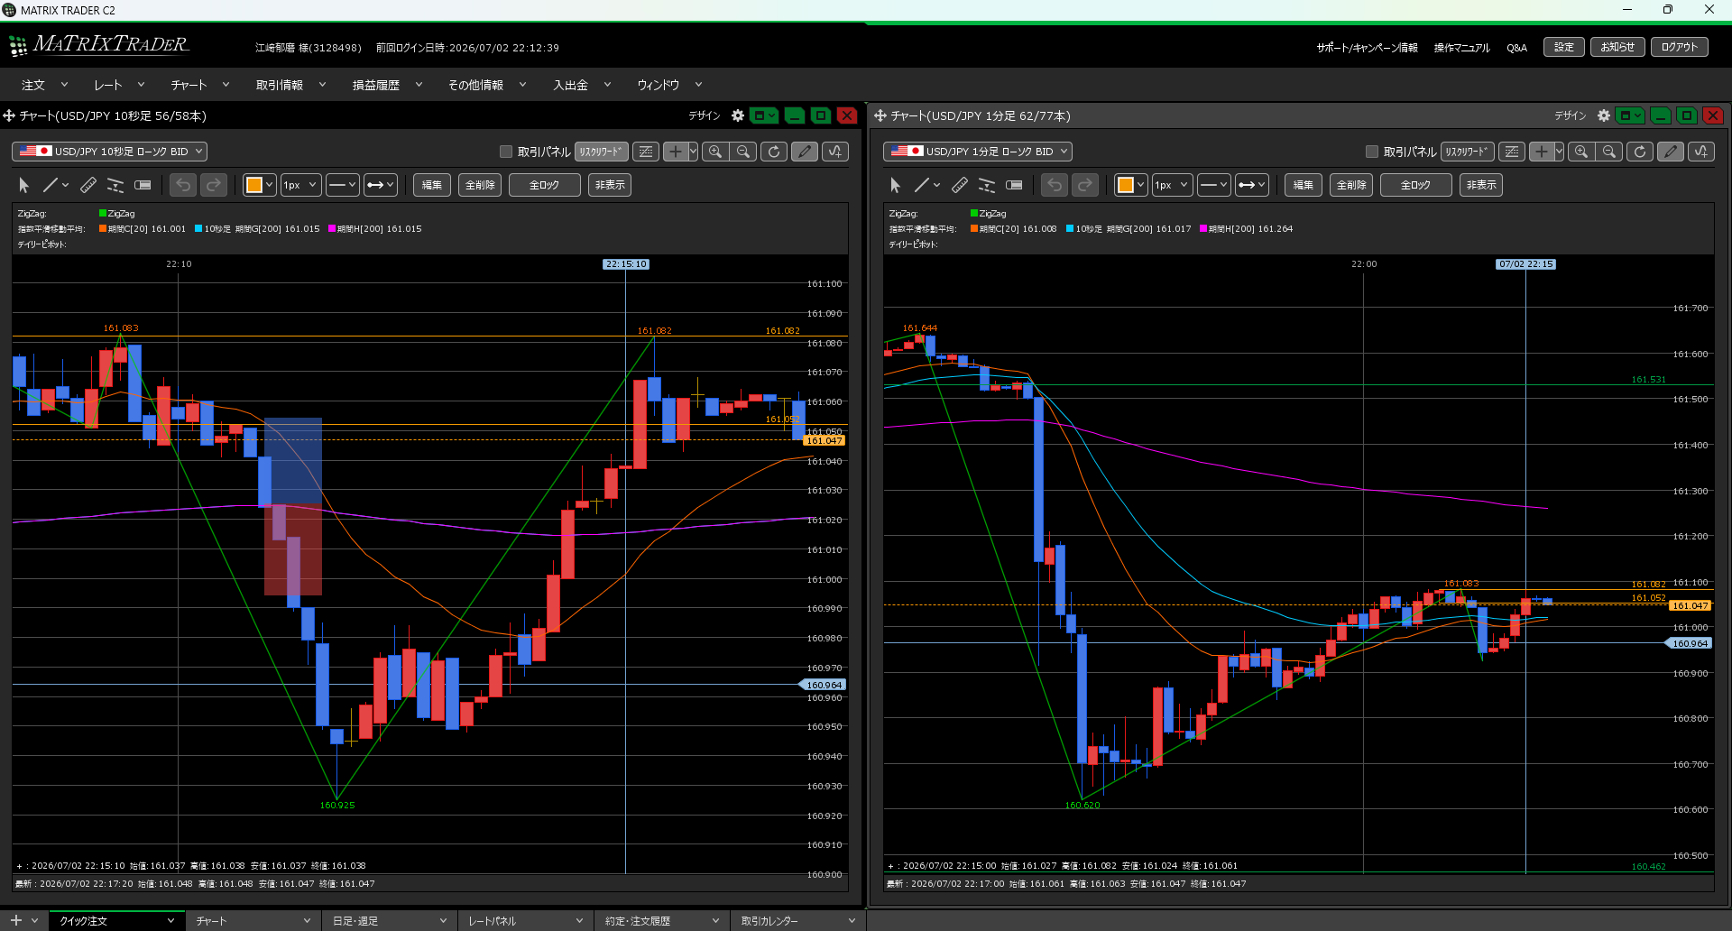
Task: Click the crosshair plus button in the 10秒足 chart
Action: (x=675, y=152)
